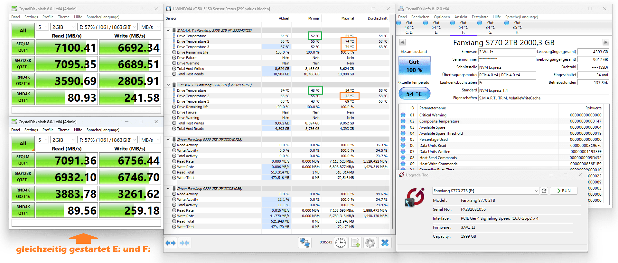Open Optionen menu in CrystalDiskInfo
This screenshot has width=618, height=263.
[x=442, y=17]
